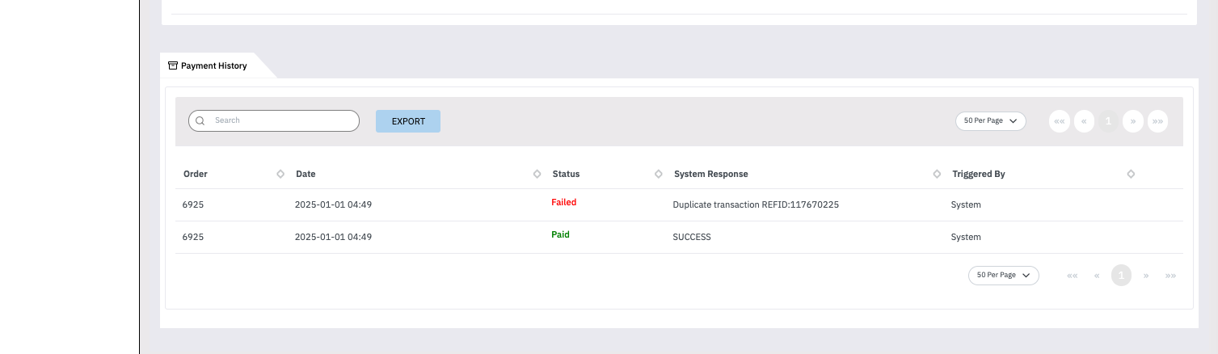Select page 1 in top pagination
The width and height of the screenshot is (1218, 354).
1109,121
